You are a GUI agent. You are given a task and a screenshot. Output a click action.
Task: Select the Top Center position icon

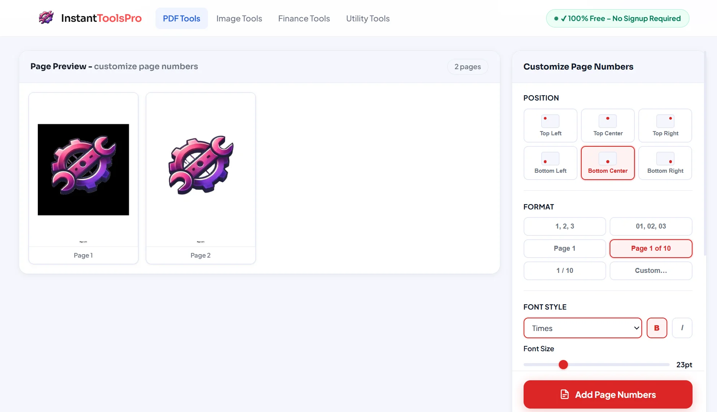click(x=607, y=121)
